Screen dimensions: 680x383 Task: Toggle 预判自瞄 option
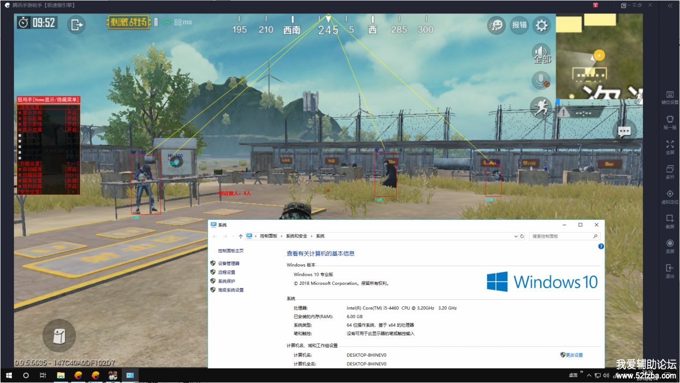(48, 186)
